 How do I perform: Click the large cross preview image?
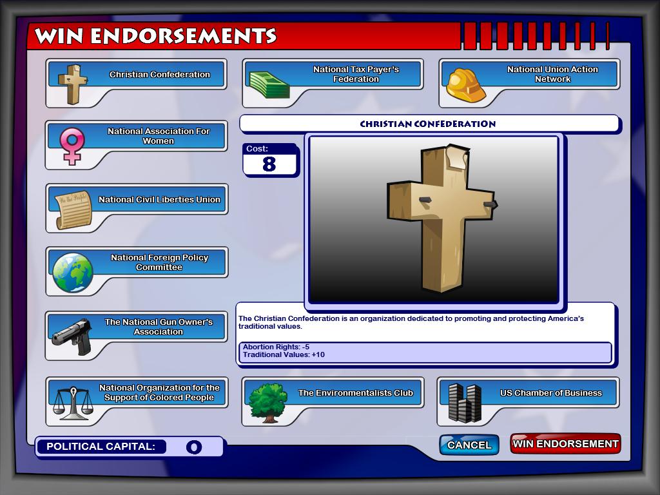434,219
